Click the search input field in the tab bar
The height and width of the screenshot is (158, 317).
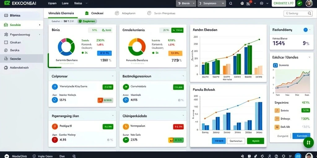(298, 13)
